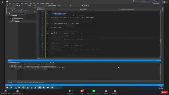The image size is (169, 95).
Task: Click the Navigate Backward toolbar icon
Action: tap(8, 5)
